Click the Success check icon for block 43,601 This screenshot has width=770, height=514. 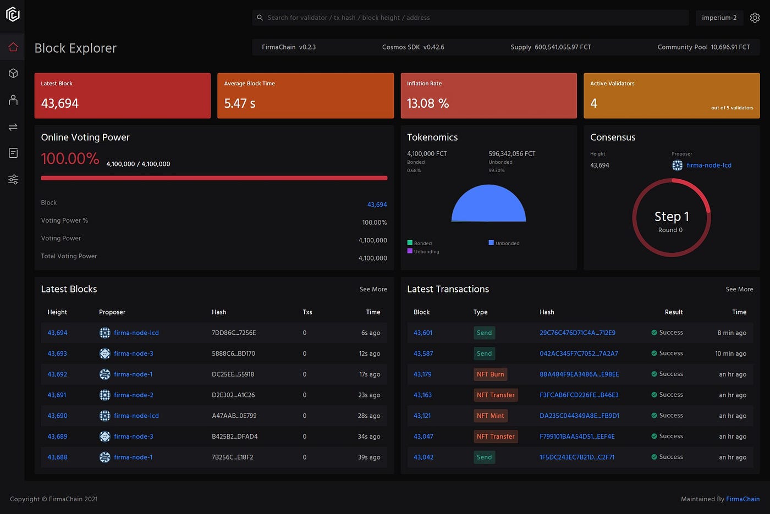[x=654, y=333]
